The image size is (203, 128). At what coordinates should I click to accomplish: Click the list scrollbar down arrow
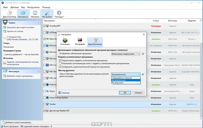tap(201, 119)
